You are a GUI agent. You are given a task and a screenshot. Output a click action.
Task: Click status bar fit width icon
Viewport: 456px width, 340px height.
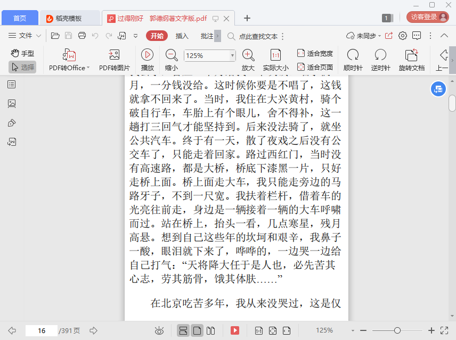pyautogui.click(x=287, y=330)
